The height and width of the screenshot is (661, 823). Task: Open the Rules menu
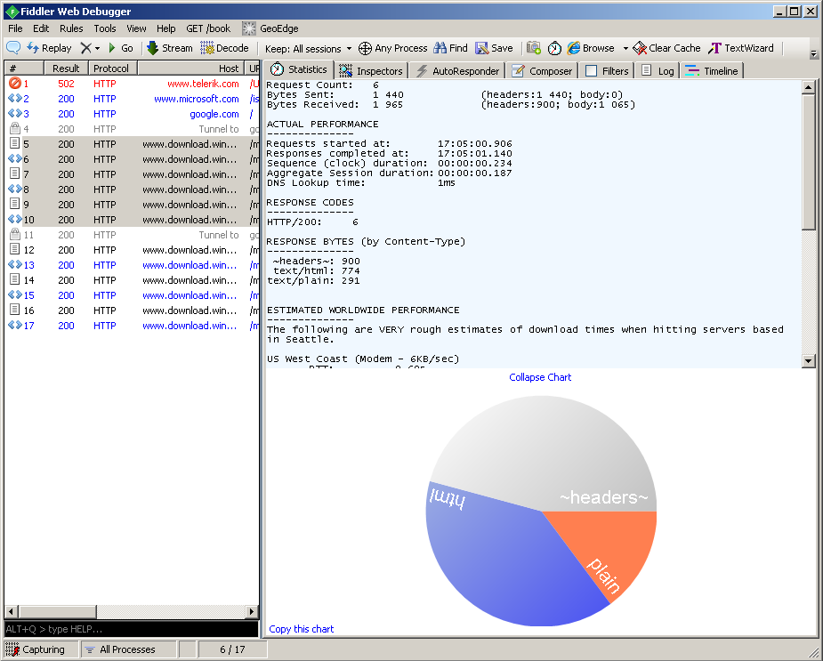click(x=71, y=28)
